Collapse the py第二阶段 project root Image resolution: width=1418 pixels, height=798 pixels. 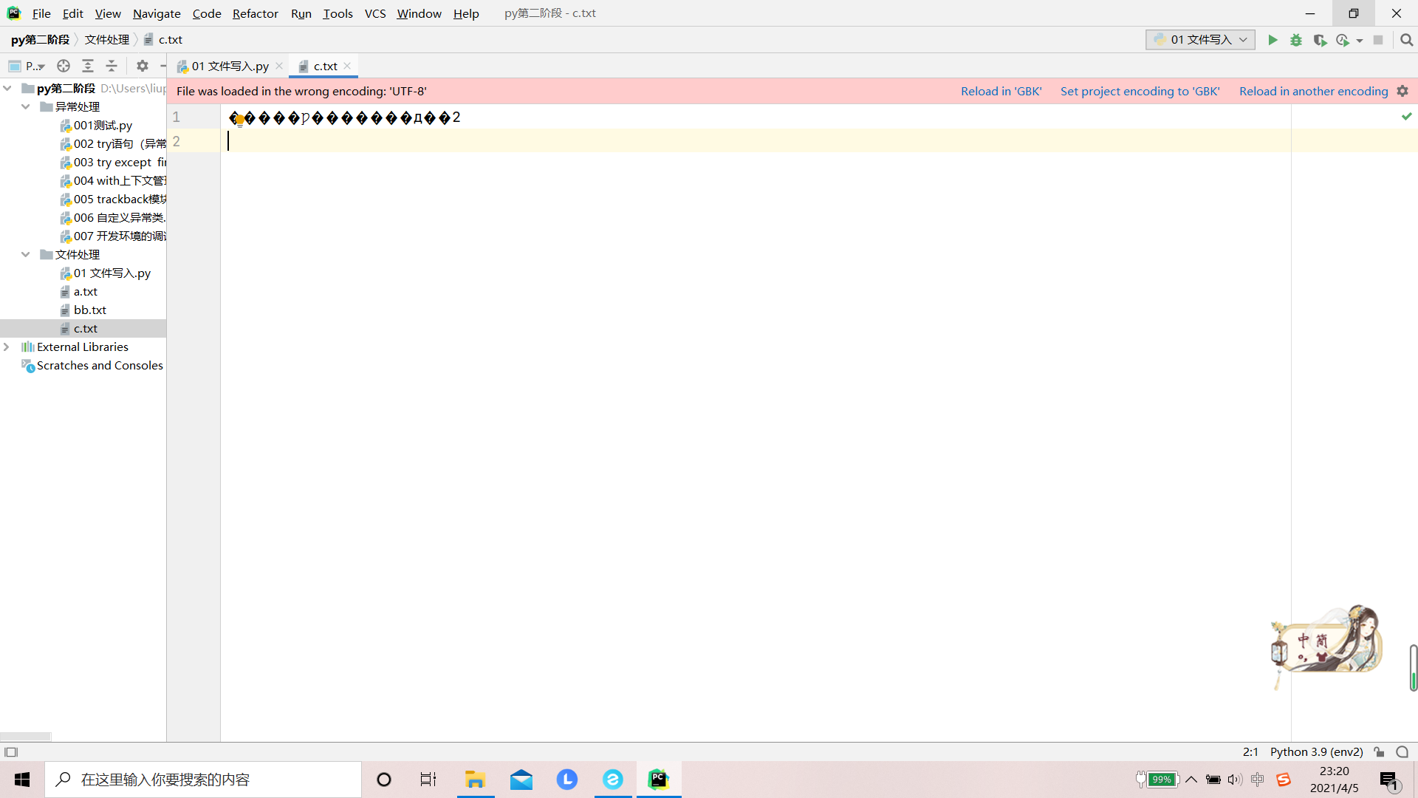pyautogui.click(x=7, y=88)
